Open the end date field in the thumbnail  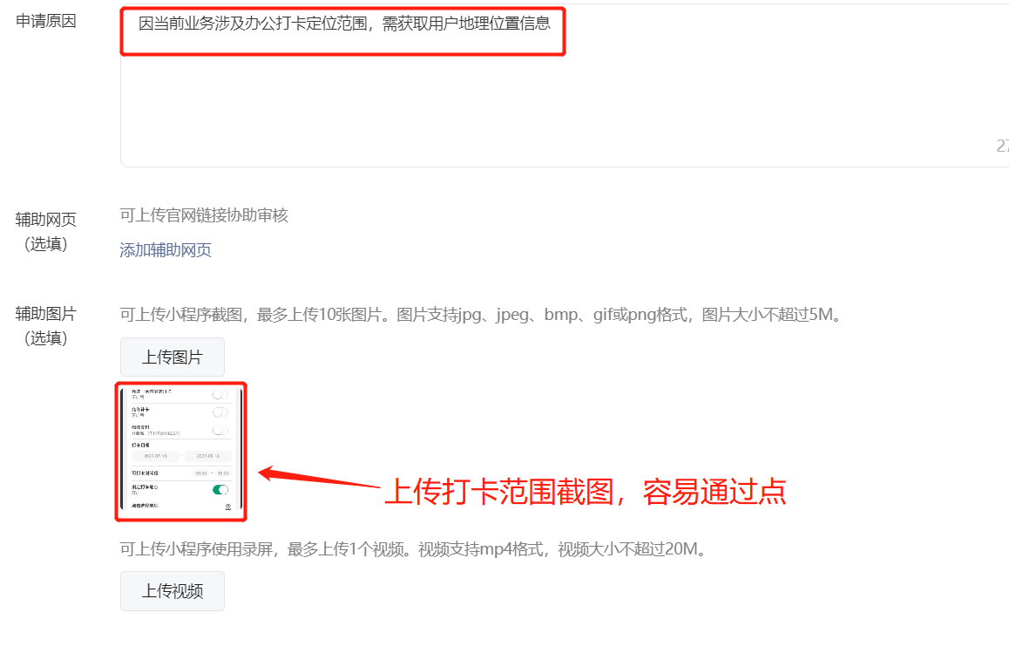point(208,456)
